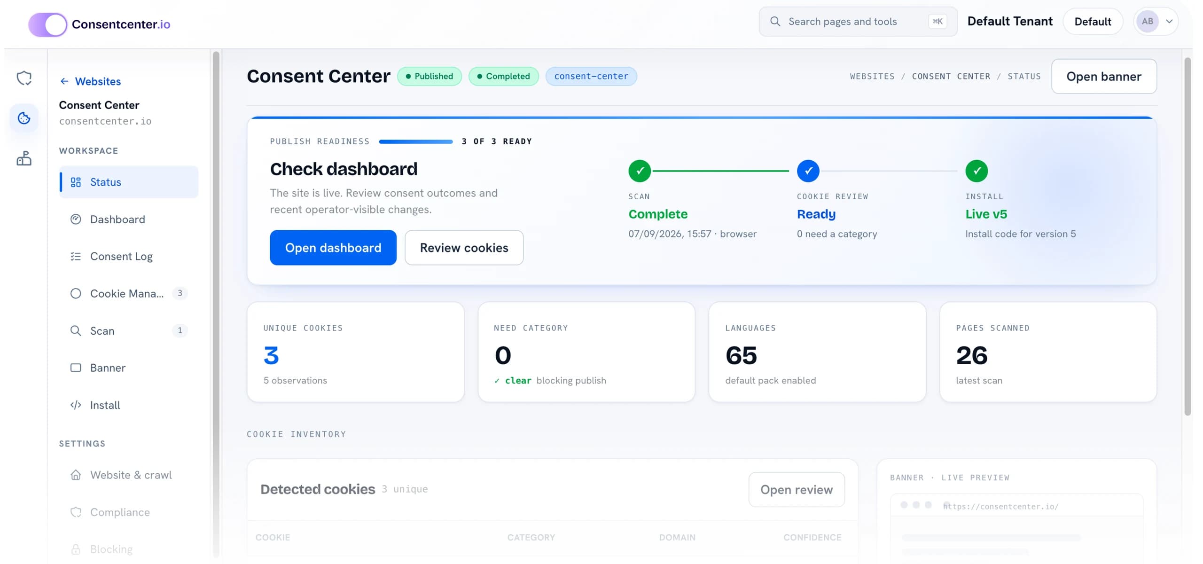Open Install in sidebar

[x=129, y=405]
